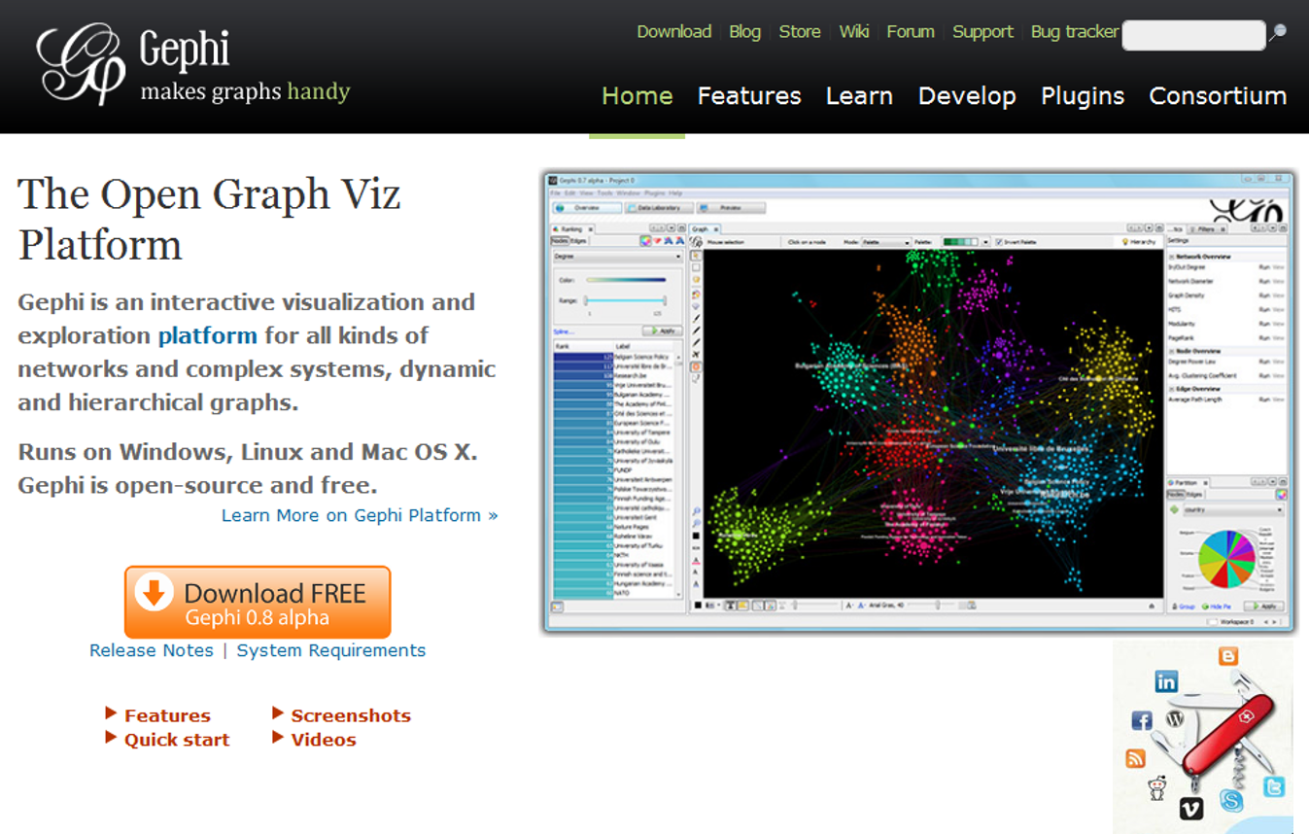Open the Develop navigation tab
This screenshot has width=1309, height=834.
pyautogui.click(x=967, y=96)
